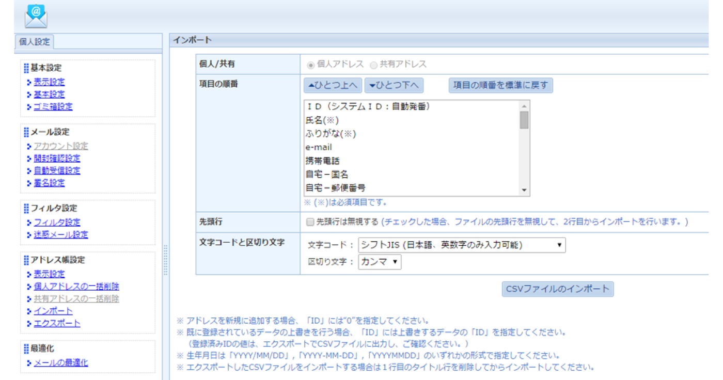Click the ひとつ下へ button
723x380 pixels.
[394, 85]
